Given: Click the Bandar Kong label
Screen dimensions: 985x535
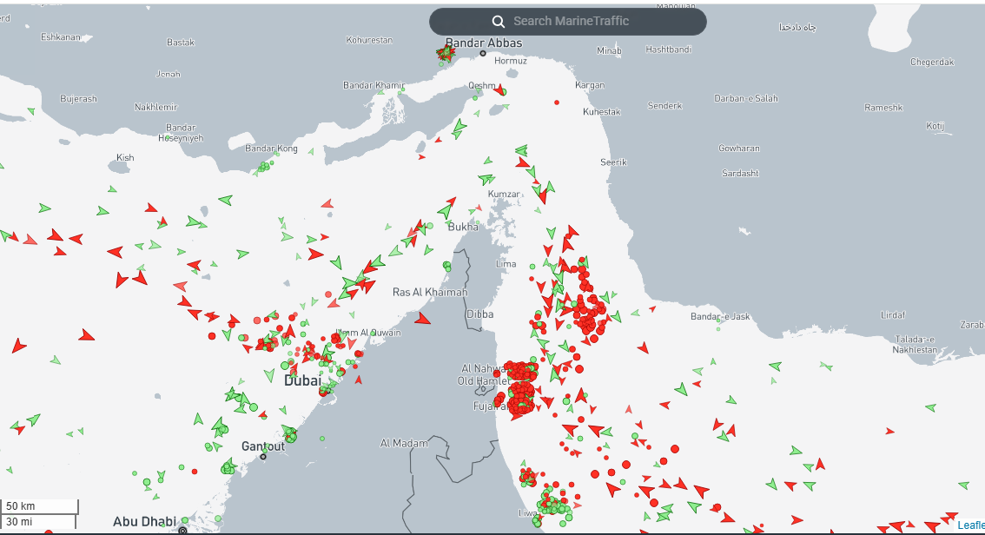Looking at the screenshot, I should pyautogui.click(x=271, y=149).
